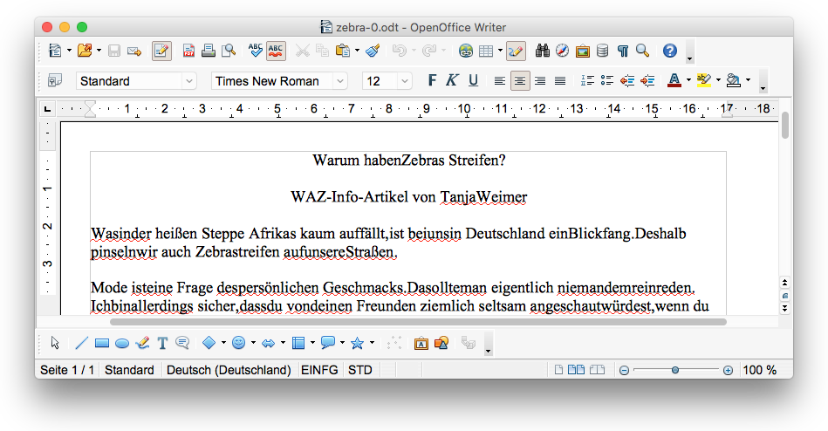Click Deutsch (Deutschland) language status
The height and width of the screenshot is (431, 828).
pyautogui.click(x=229, y=370)
